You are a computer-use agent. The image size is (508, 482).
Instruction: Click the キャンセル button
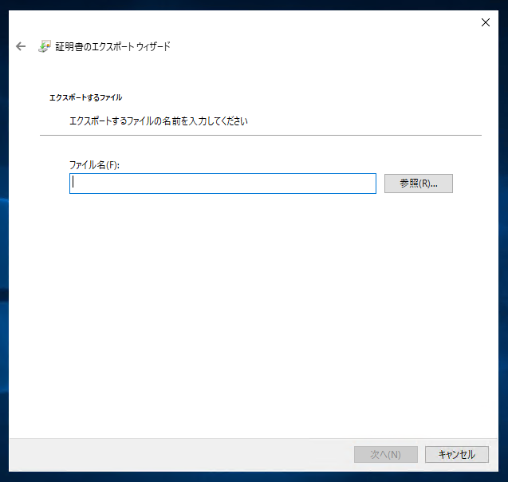[x=456, y=454]
